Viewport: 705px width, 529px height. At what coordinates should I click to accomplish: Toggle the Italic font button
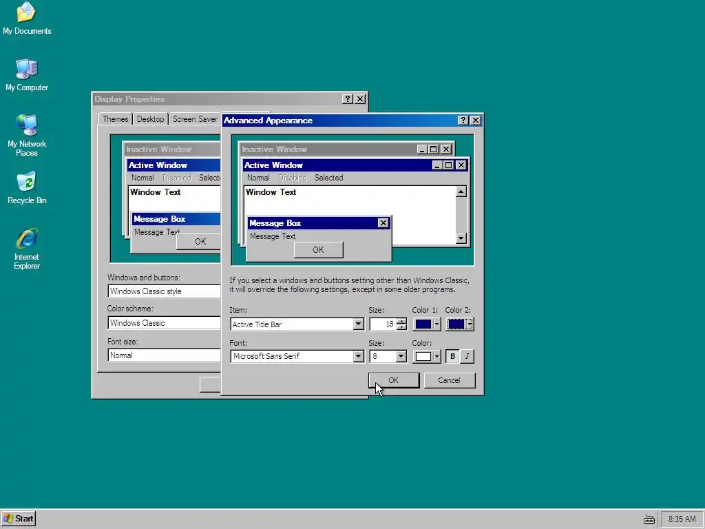coord(467,356)
